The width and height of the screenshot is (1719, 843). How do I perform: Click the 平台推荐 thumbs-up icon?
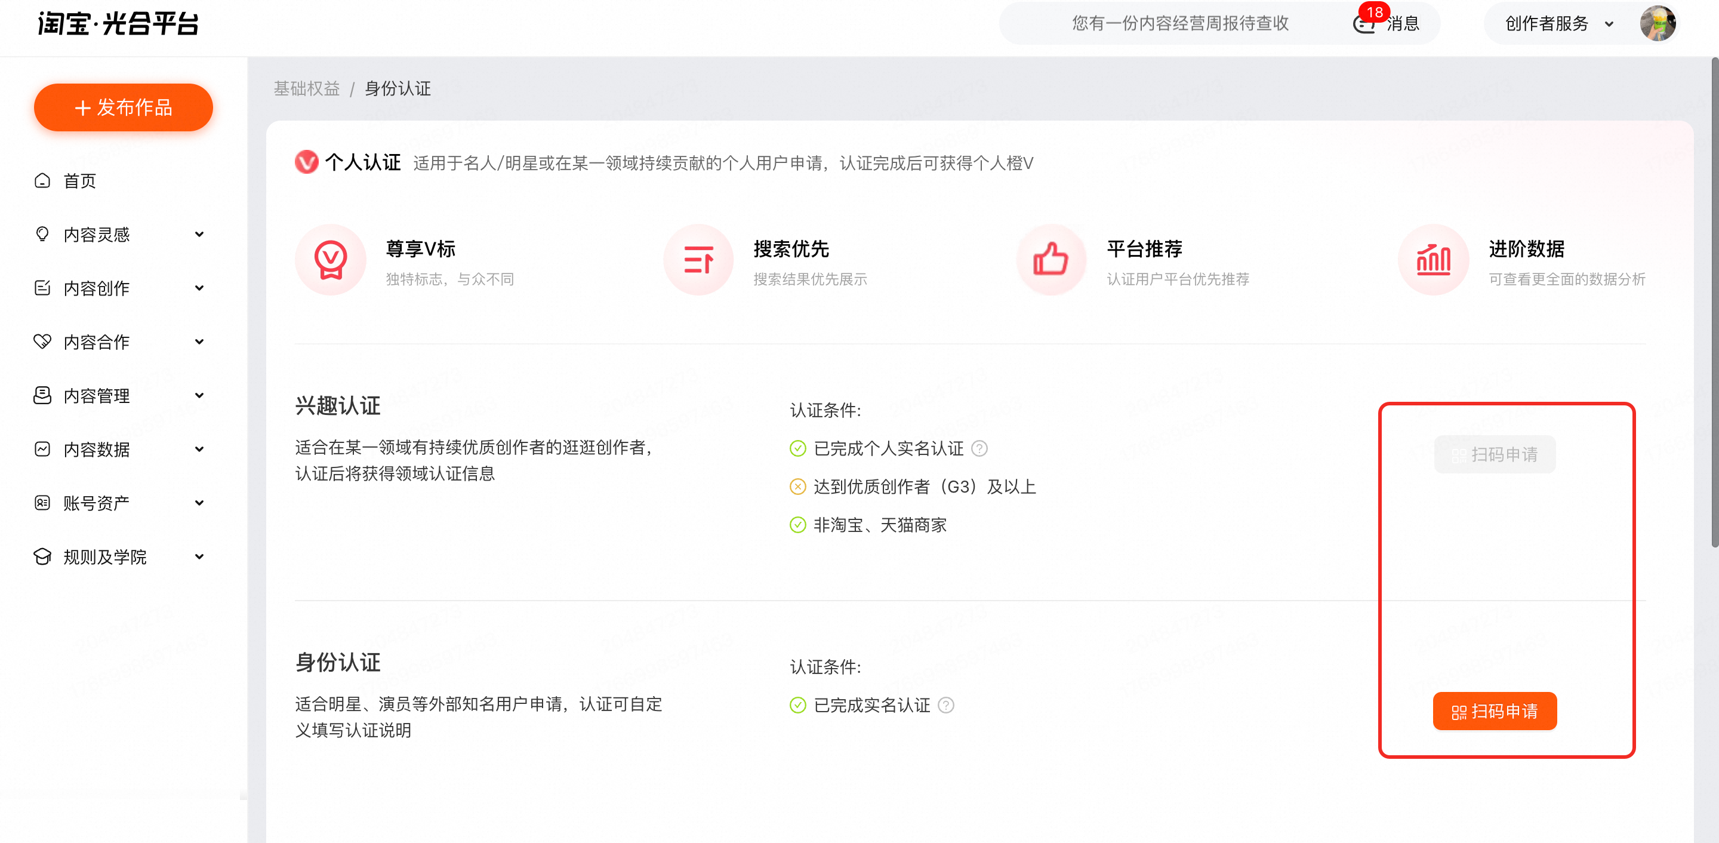pos(1051,260)
